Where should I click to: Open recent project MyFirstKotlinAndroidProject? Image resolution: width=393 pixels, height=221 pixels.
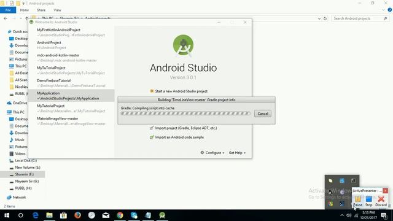point(71,33)
